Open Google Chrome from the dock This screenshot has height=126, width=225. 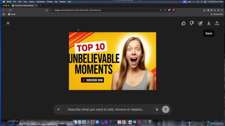[124, 122]
